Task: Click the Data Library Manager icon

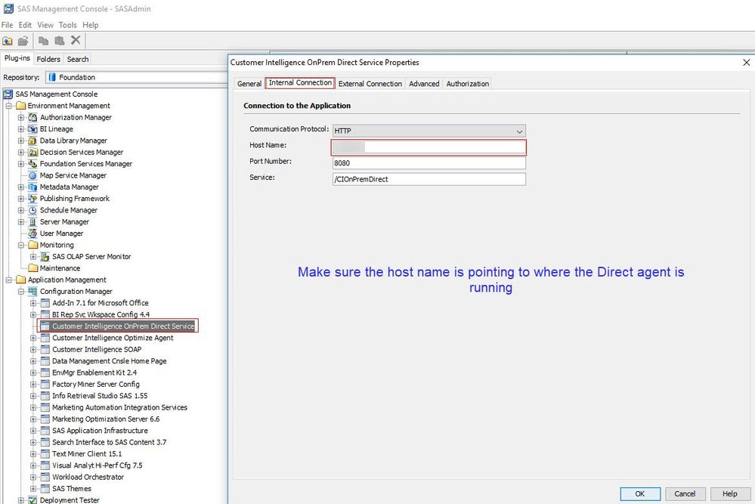Action: pos(32,141)
